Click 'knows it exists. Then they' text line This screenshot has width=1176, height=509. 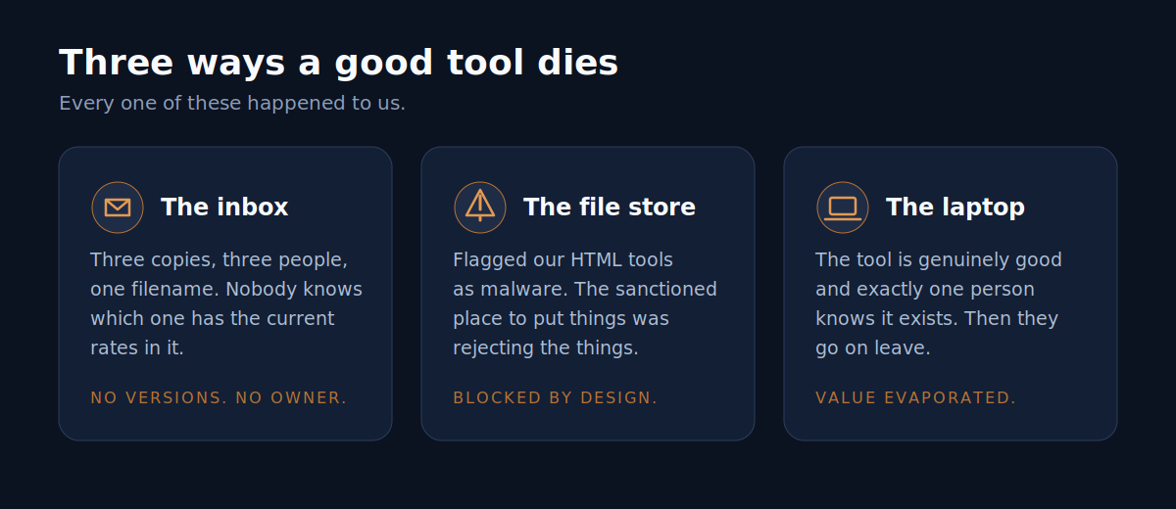coord(937,318)
